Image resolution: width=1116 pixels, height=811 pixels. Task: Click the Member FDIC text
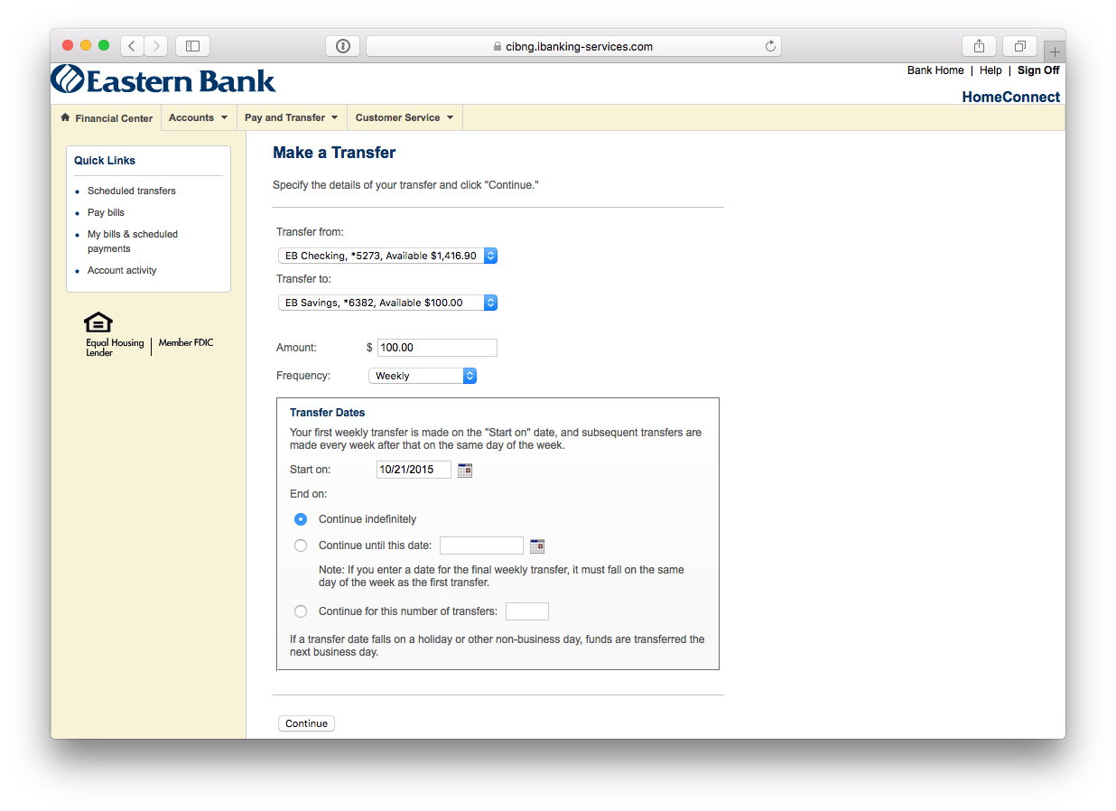click(x=186, y=343)
